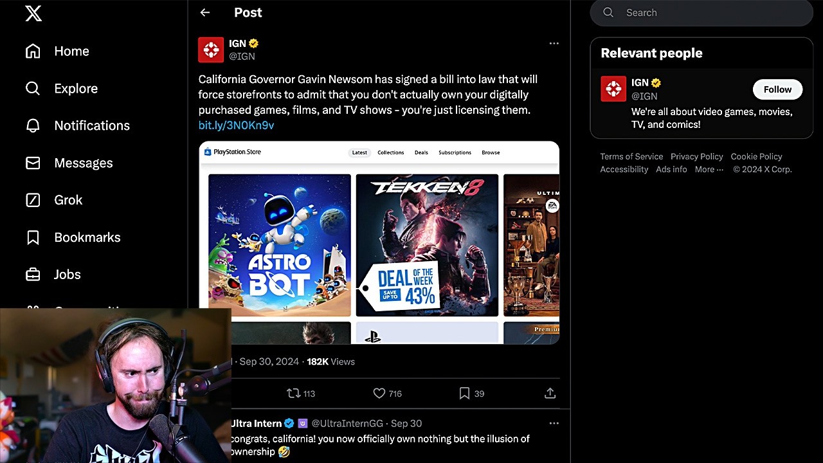
Task: Open the Explore search icon in sidebar
Action: click(33, 88)
